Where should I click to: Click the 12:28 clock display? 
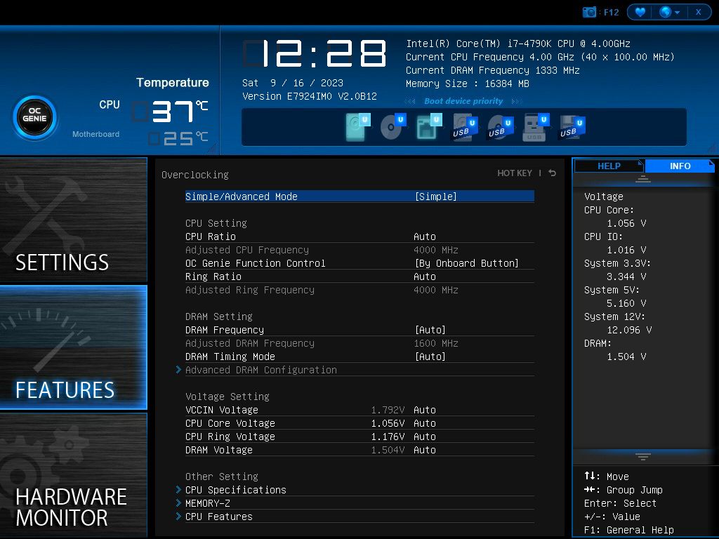[315, 53]
